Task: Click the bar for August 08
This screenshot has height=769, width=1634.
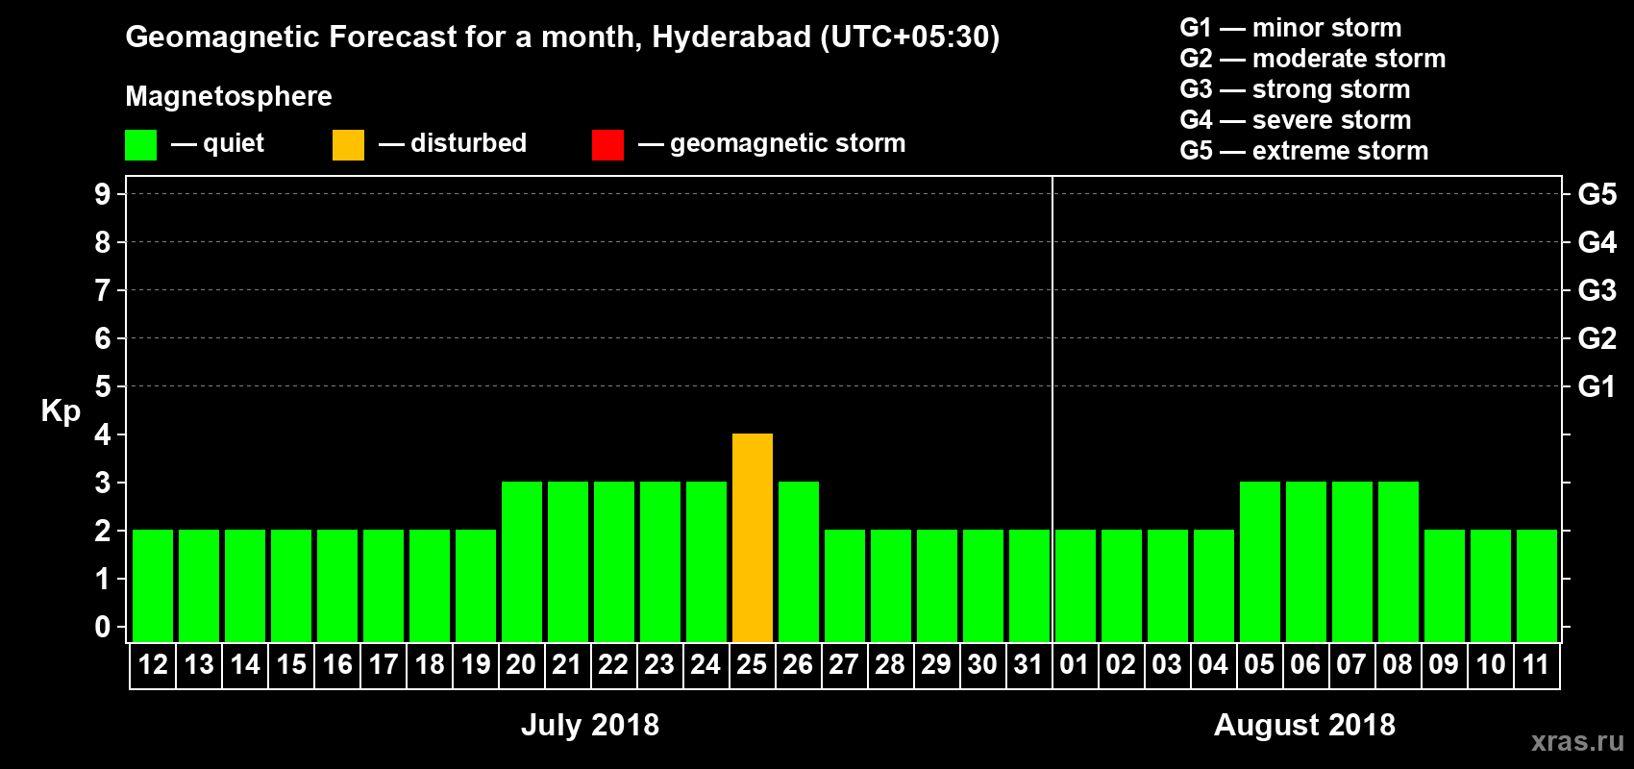Action: point(1399,561)
